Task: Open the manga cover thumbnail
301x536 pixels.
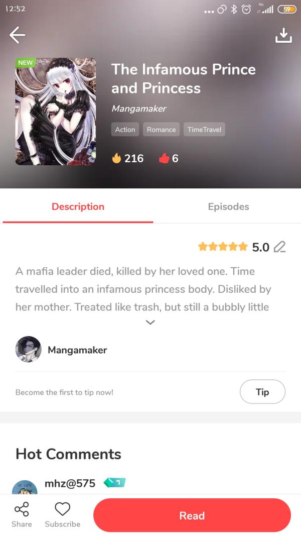Action: 56,112
